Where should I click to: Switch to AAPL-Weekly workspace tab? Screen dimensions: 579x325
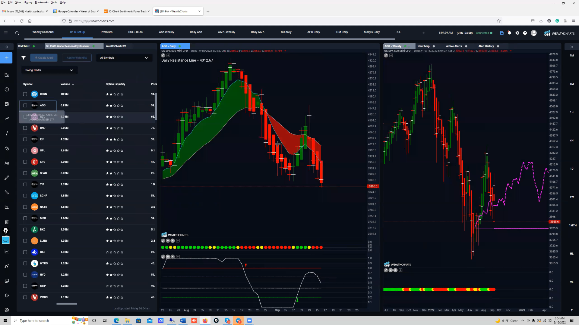(x=226, y=32)
